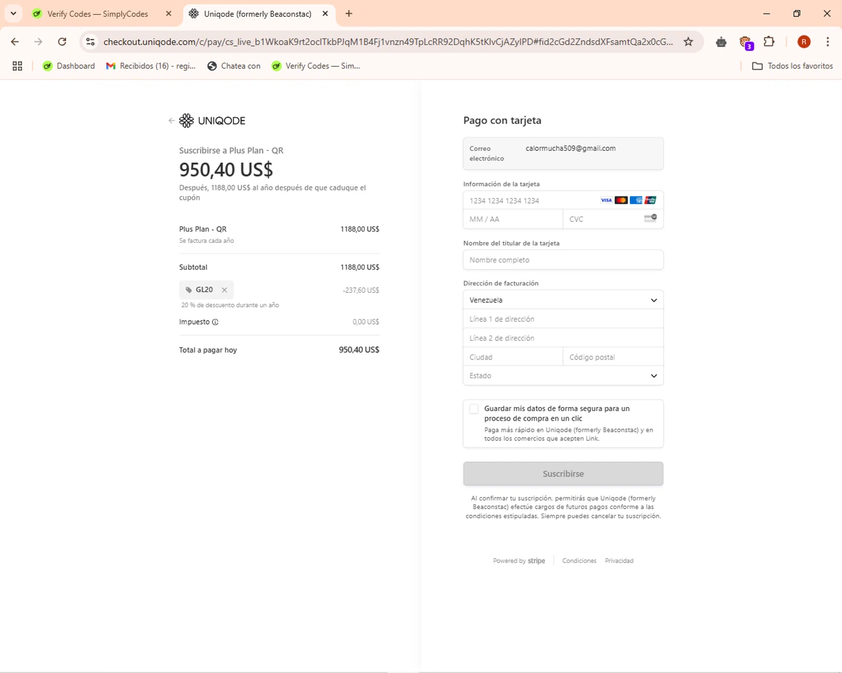This screenshot has height=673, width=842.
Task: Focus Línea 2 de dirección field
Action: pos(563,338)
